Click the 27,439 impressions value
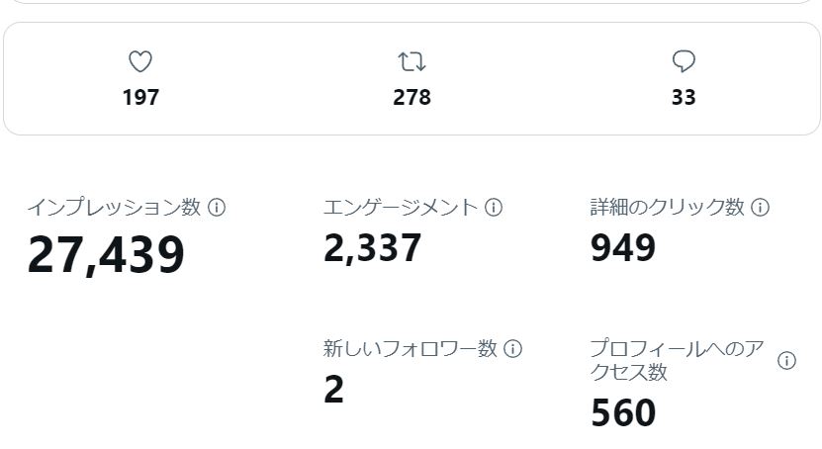Viewport: 822px width, 449px height. pos(106,255)
